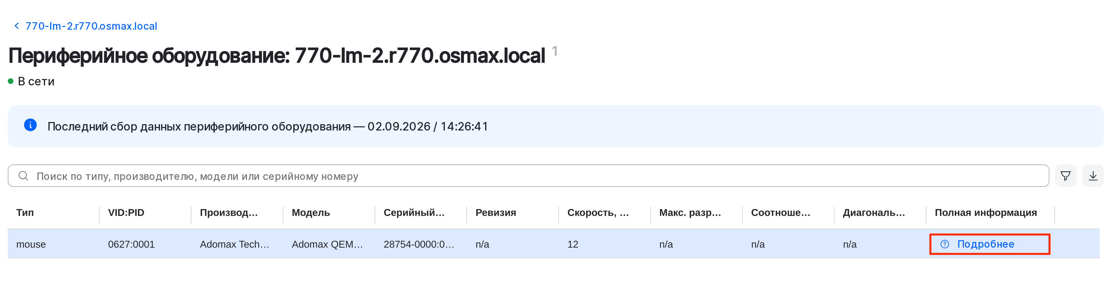Click the Модель column header
The width and height of the screenshot is (1113, 303).
tap(311, 213)
